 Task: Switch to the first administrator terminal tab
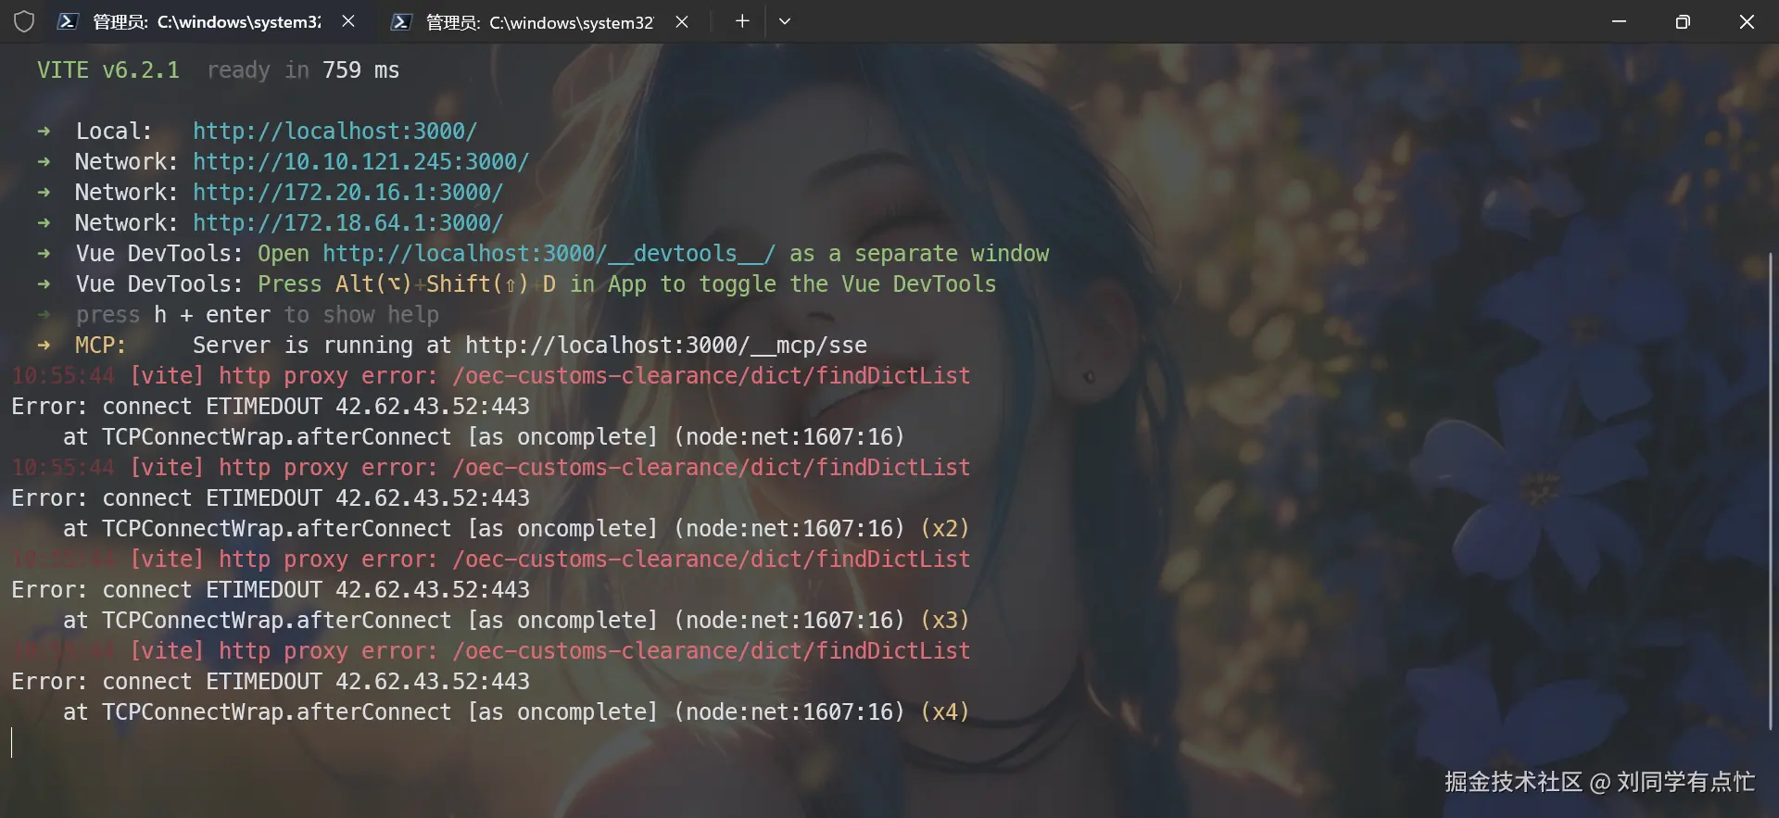[x=207, y=21]
